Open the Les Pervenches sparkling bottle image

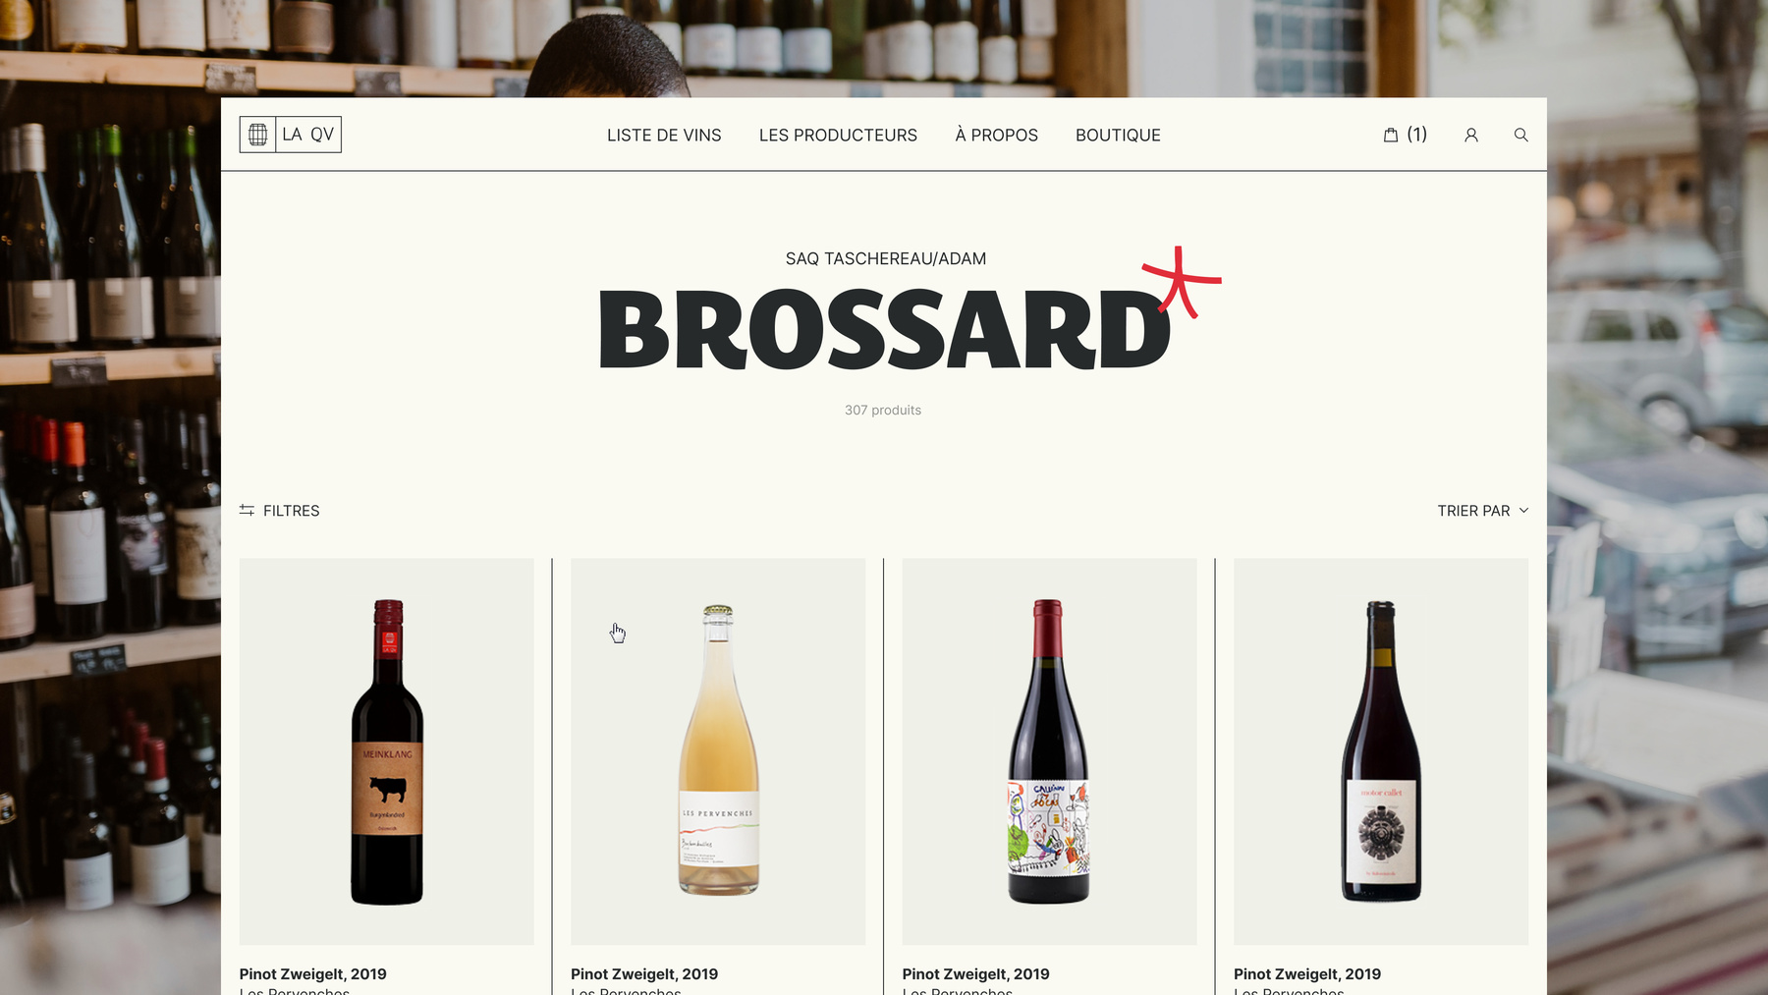[x=718, y=751]
